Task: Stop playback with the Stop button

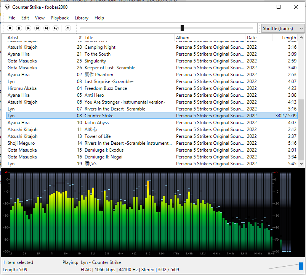Action: pos(10,28)
